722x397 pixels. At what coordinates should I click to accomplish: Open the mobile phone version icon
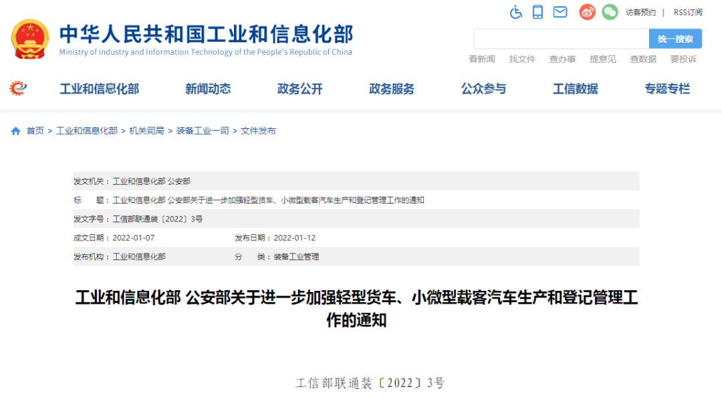(x=537, y=12)
